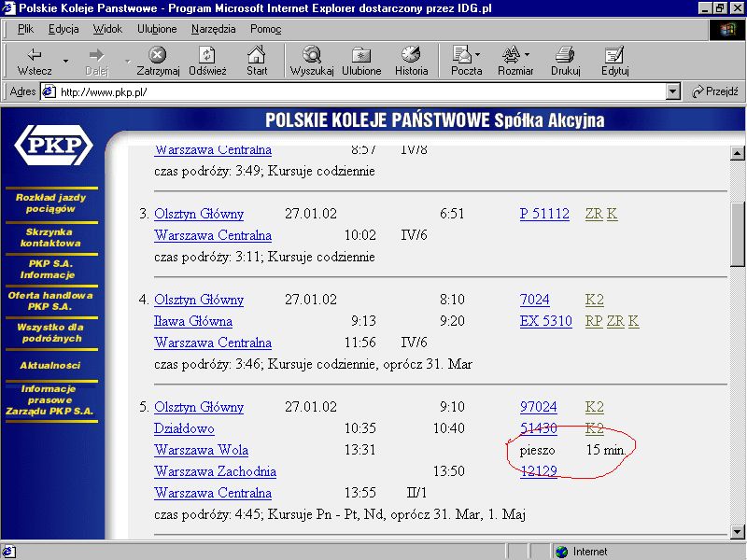Open Aktualności sidebar link
Viewport: 747px width, 560px height.
click(x=50, y=365)
